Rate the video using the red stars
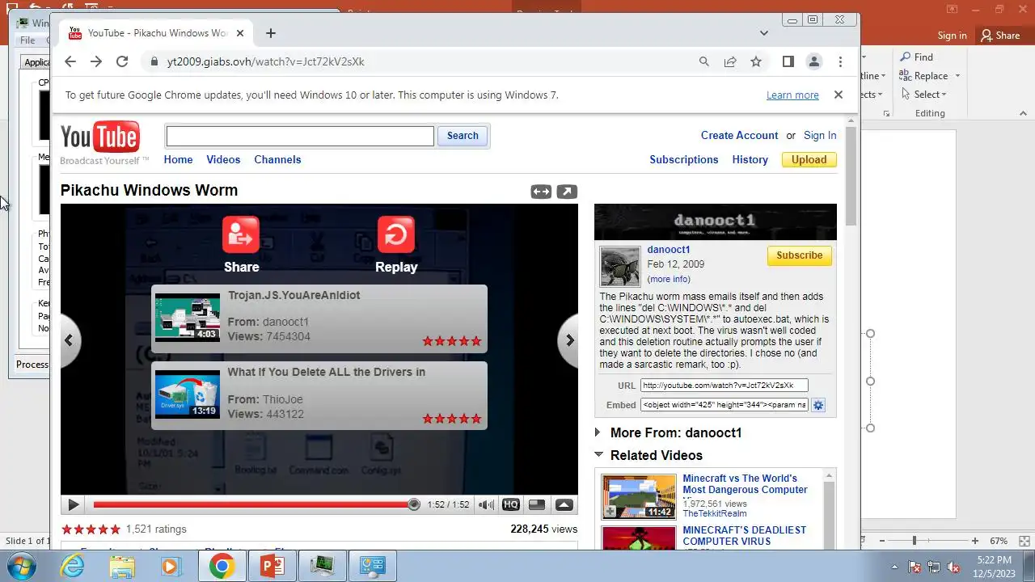The width and height of the screenshot is (1035, 582). (91, 529)
